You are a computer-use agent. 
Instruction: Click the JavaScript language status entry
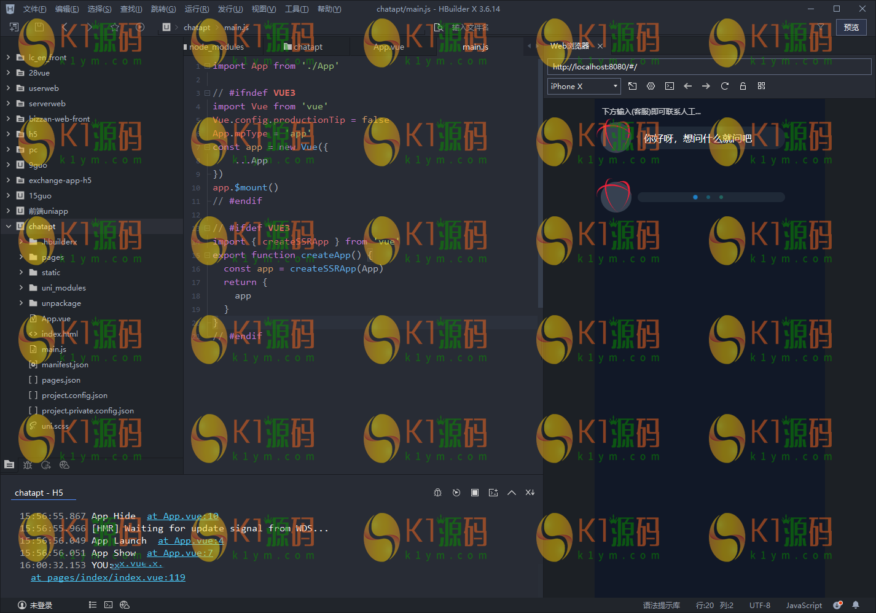[804, 605]
